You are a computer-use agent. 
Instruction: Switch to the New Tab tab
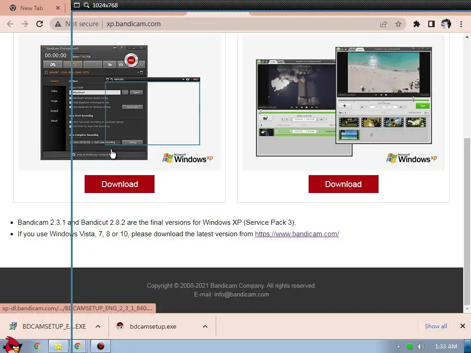31,8
